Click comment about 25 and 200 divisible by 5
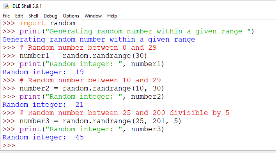The height and width of the screenshot is (153, 276). (x=124, y=113)
